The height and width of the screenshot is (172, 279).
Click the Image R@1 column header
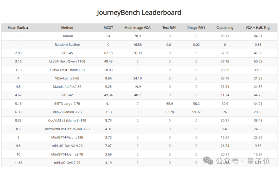tap(196, 28)
